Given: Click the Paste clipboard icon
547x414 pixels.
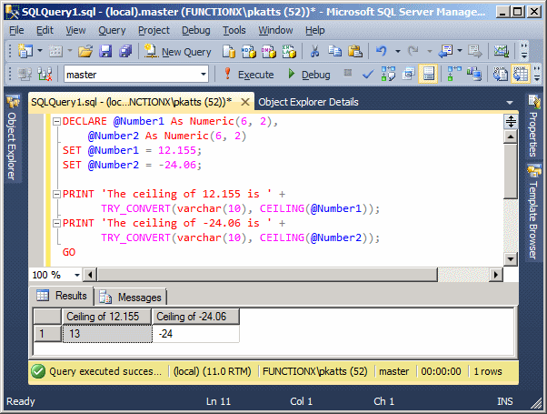Looking at the screenshot, I should tap(355, 51).
